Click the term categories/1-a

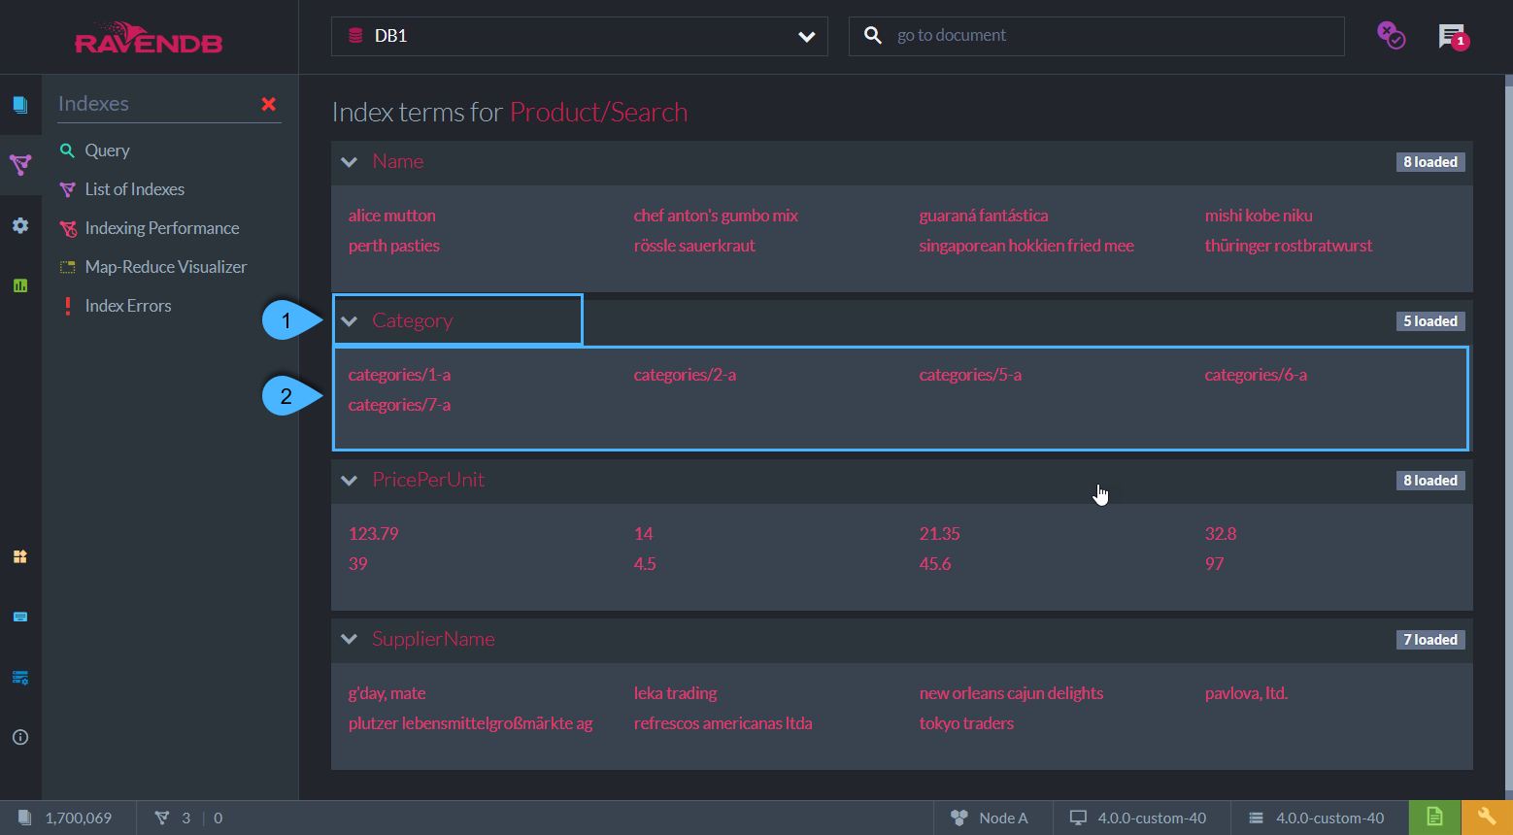pyautogui.click(x=399, y=375)
